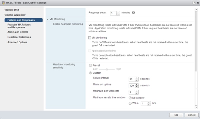Click the OK button
This screenshot has height=119, width=200.
[x=176, y=115]
